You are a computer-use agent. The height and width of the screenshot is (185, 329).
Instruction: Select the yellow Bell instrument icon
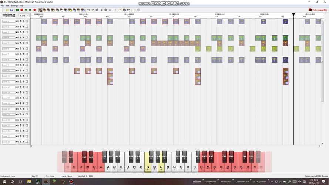coord(70,10)
